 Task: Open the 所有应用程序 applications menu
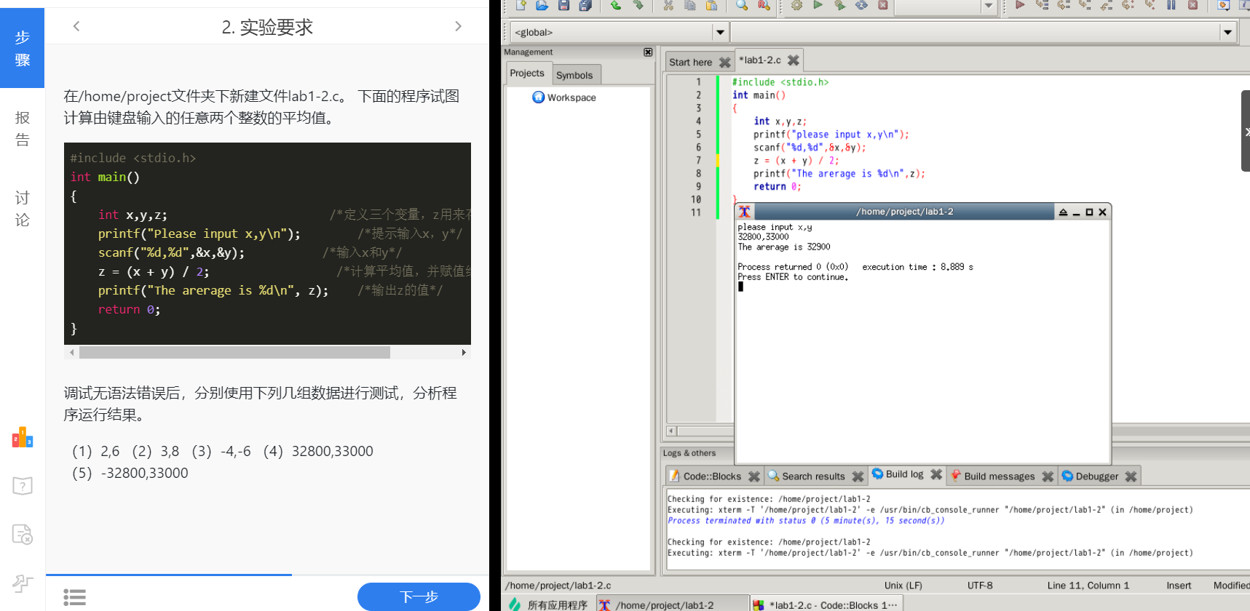coord(549,604)
